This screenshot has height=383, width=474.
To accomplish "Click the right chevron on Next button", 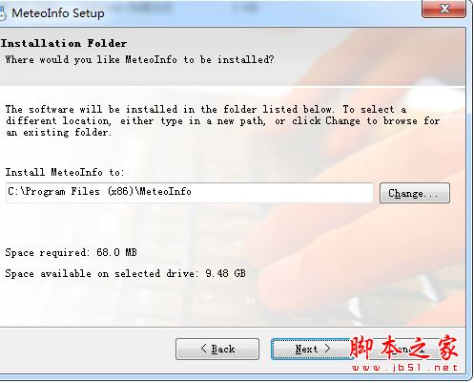I will [x=327, y=349].
